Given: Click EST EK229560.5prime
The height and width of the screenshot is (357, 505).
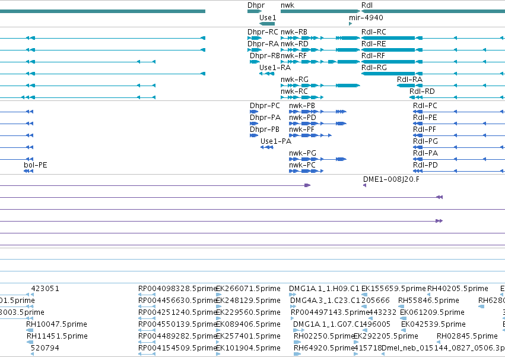Looking at the screenshot, I should click(218, 318).
